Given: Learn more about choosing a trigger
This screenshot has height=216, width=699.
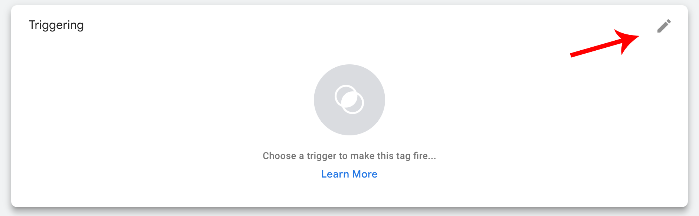Looking at the screenshot, I should pyautogui.click(x=349, y=174).
